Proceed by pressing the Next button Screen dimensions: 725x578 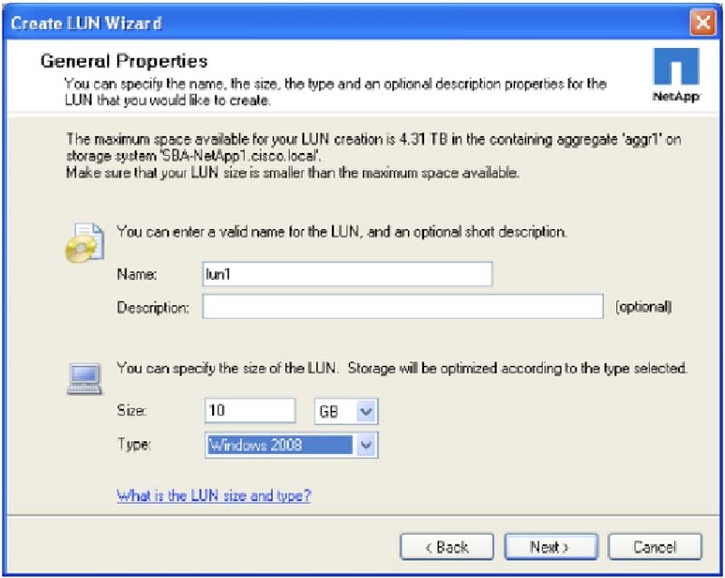tap(550, 546)
